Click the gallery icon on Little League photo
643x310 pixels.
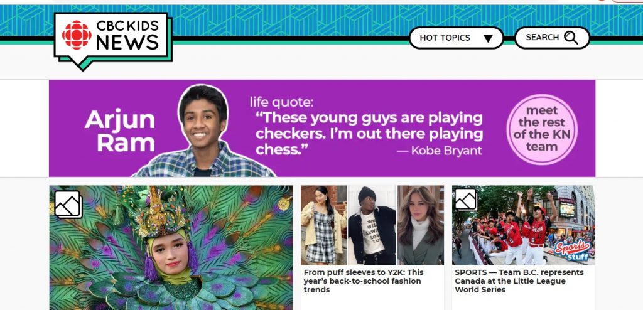(x=466, y=200)
